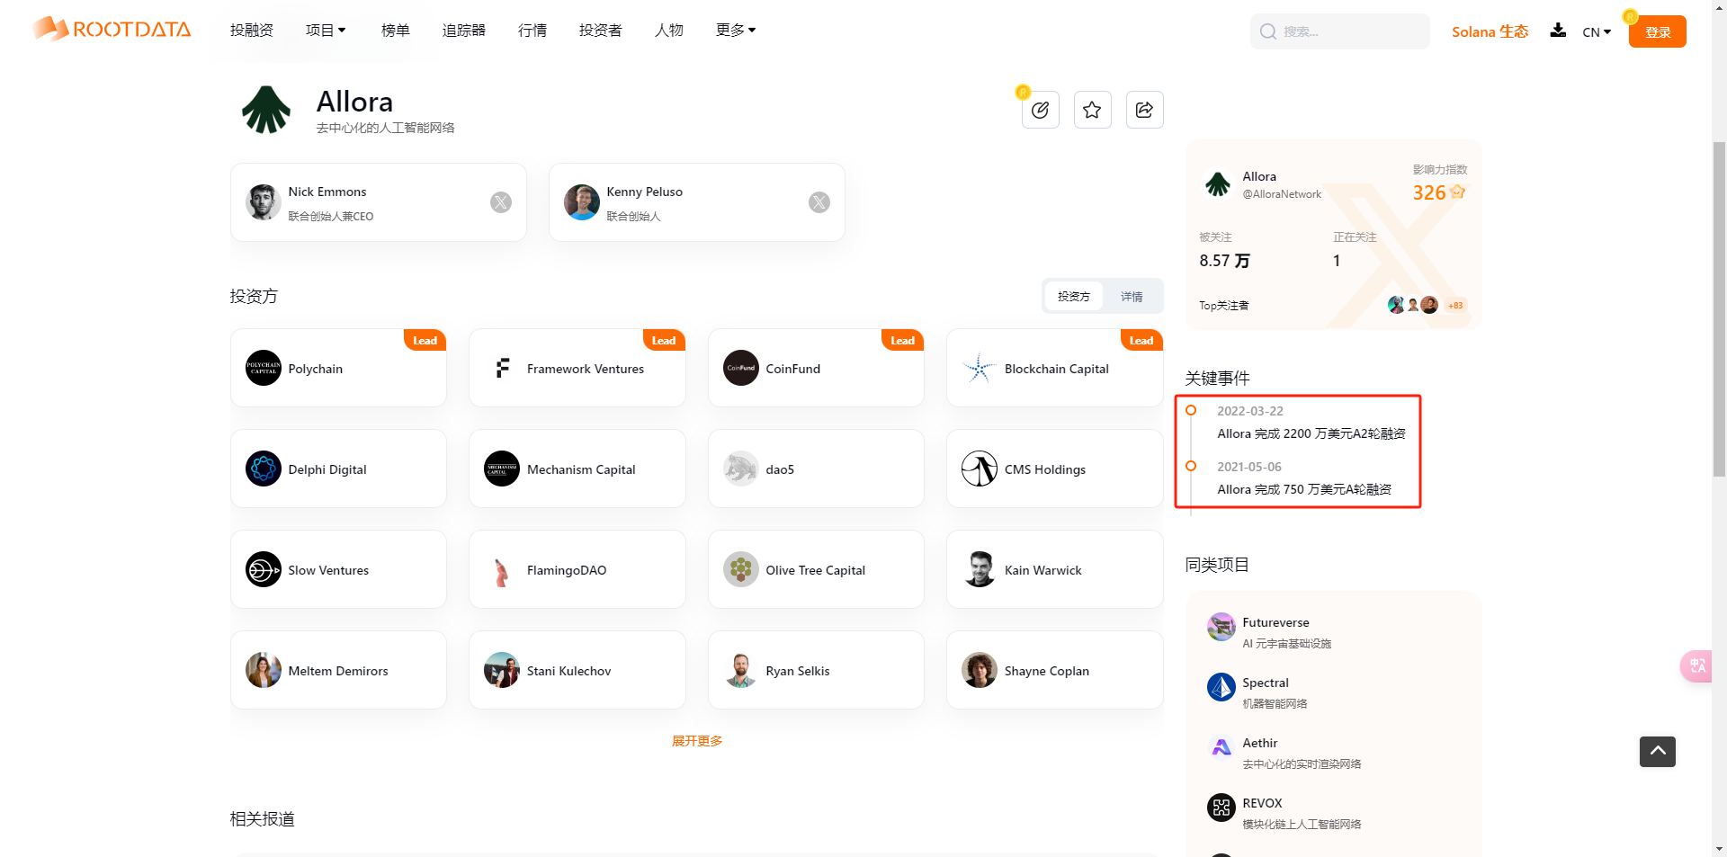Click the Top关注者 avatars group
Screen dimensions: 1727x857
coord(1413,305)
